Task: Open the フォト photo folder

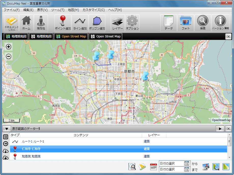Action: click(x=186, y=23)
